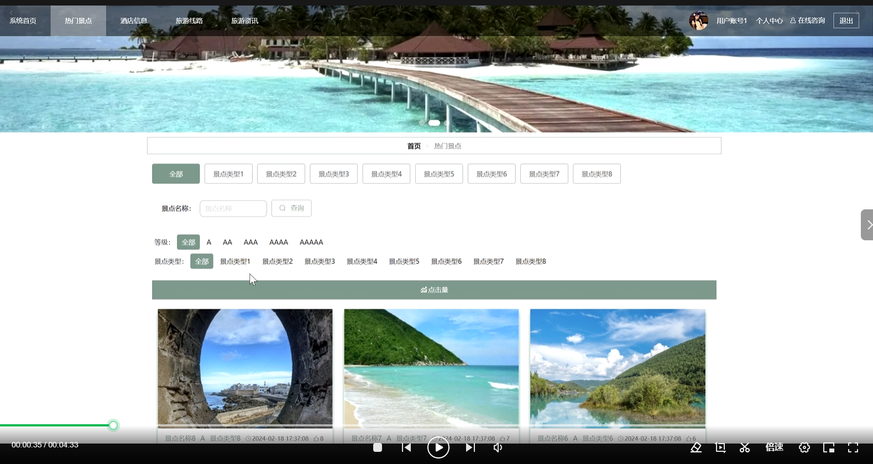Click the crop capture icon in the player bar

coord(720,447)
